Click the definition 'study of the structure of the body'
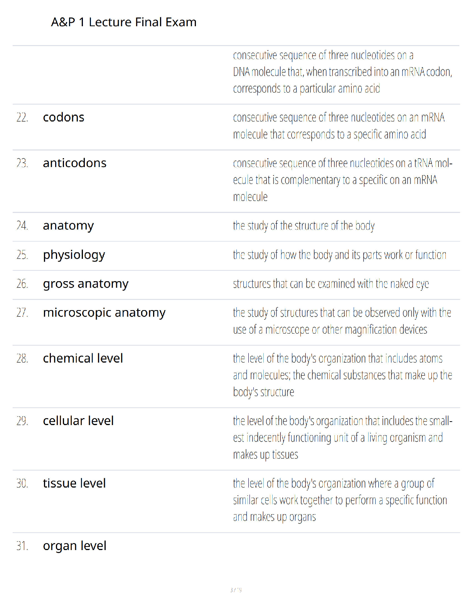 [304, 226]
